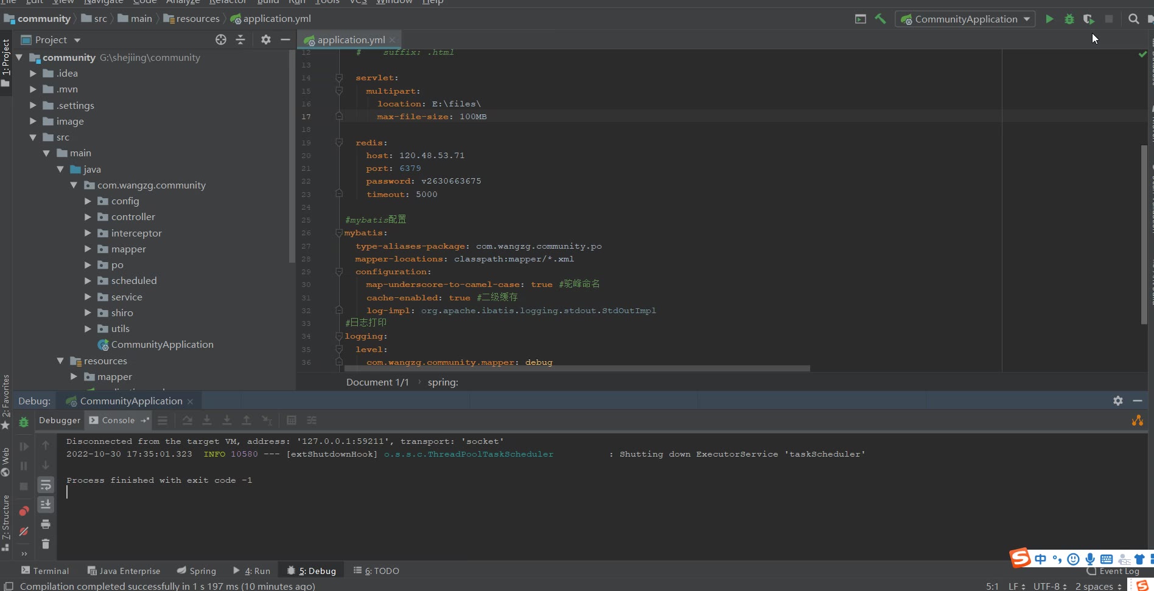This screenshot has height=591, width=1154.
Task: Click Pause Program in debug sidebar
Action: 24,466
